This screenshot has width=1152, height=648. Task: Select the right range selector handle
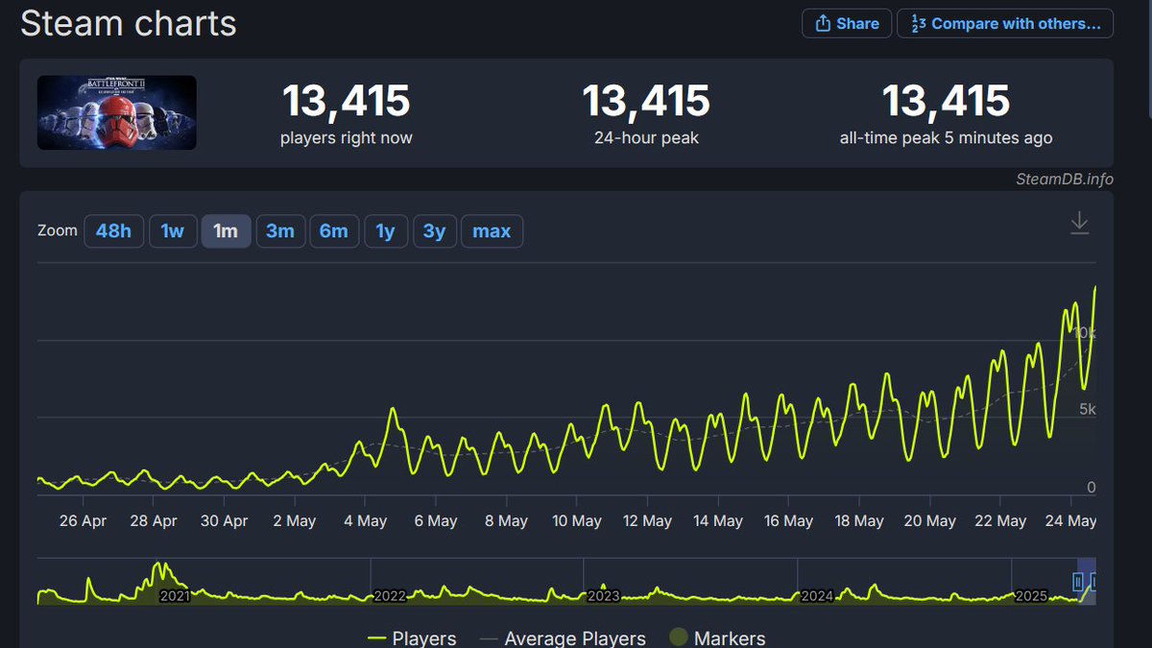(x=1094, y=582)
